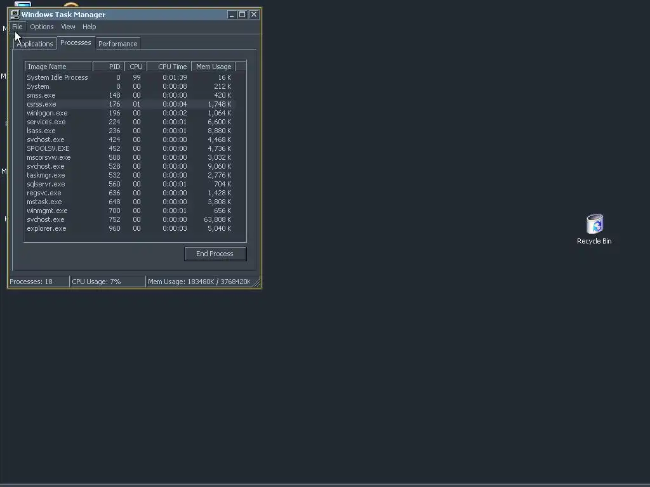Select the explorer.exe process
650x487 pixels.
[130, 228]
